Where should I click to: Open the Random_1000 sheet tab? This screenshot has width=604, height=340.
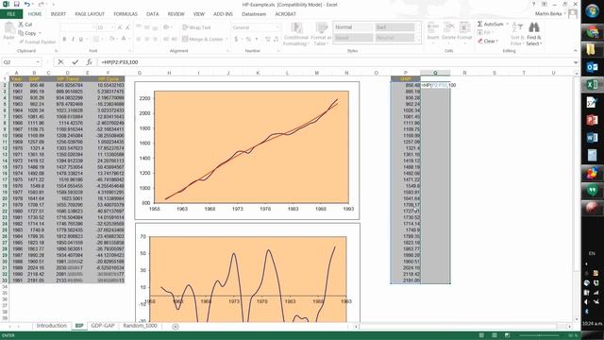click(140, 326)
